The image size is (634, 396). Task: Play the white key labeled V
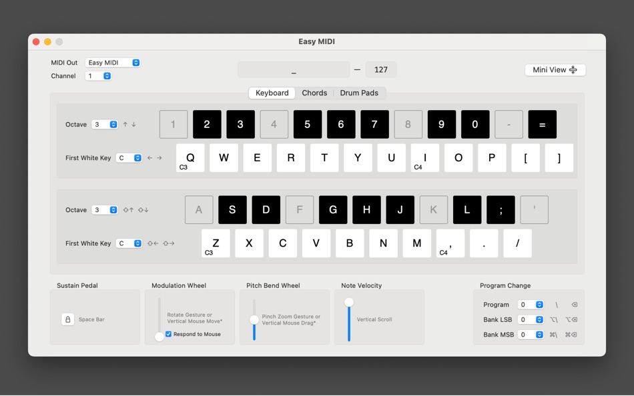point(316,243)
